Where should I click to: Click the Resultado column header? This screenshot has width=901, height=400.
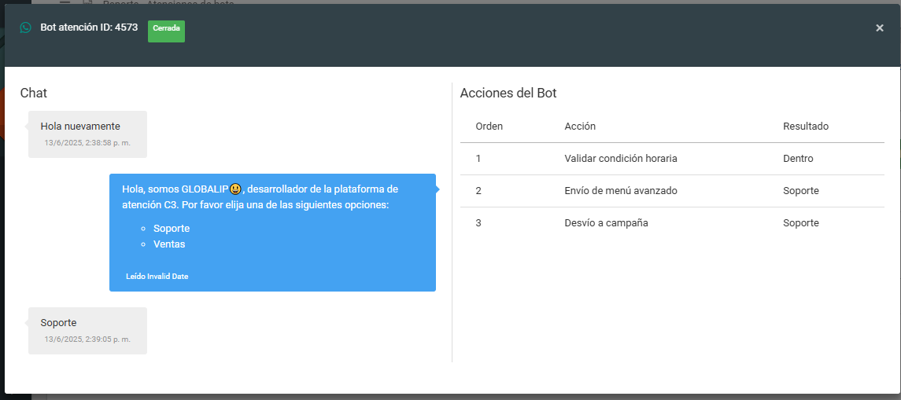(x=805, y=127)
